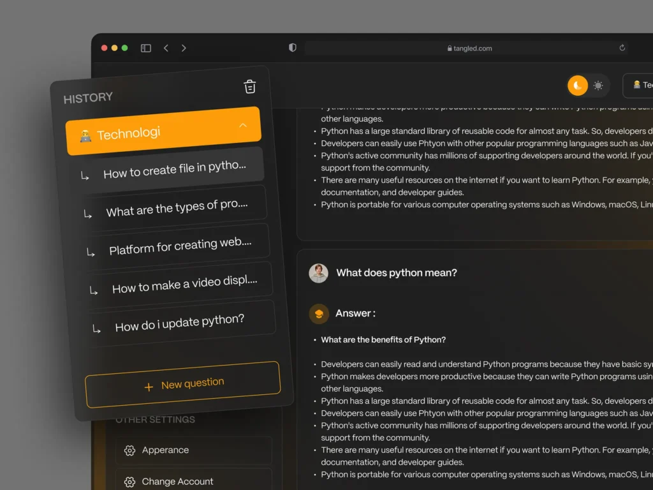653x490 pixels.
Task: Select "What are the types of pro..." item
Action: [176, 208]
